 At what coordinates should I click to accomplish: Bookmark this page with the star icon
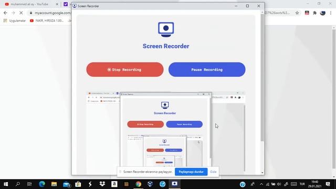tap(297, 13)
